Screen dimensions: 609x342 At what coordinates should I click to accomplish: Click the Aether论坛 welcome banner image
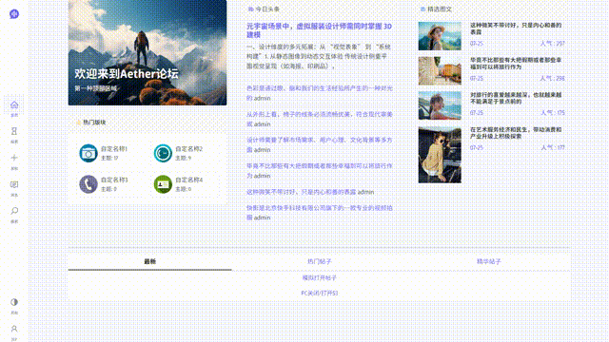[147, 52]
